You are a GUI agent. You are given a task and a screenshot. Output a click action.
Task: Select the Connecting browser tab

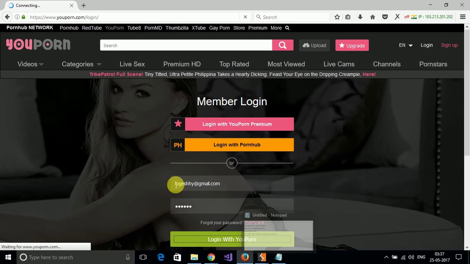coord(40,5)
